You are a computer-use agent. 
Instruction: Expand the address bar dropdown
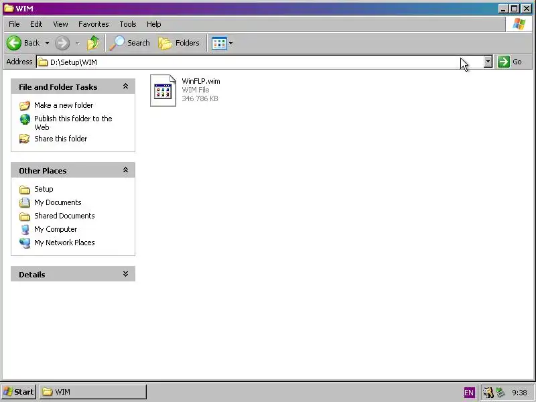(x=488, y=62)
